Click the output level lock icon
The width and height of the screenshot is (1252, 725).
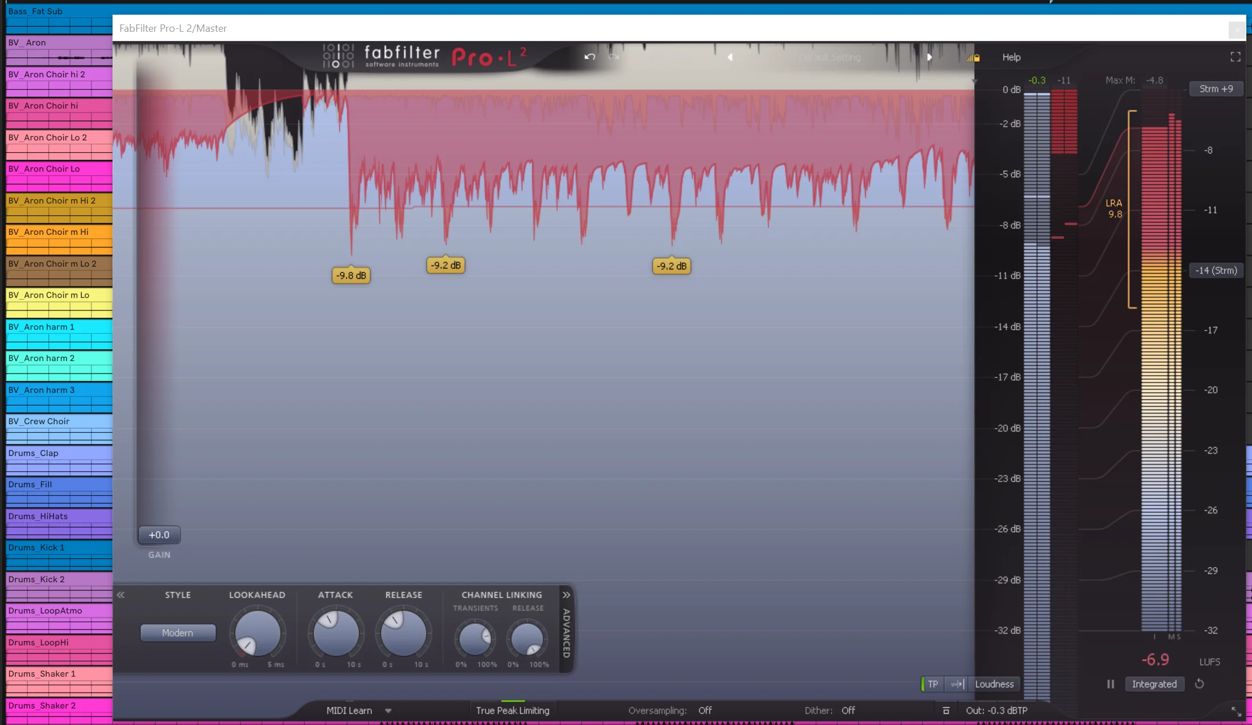click(x=974, y=57)
